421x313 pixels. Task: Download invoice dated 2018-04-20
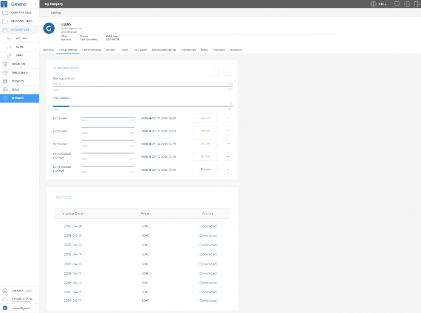point(208,226)
